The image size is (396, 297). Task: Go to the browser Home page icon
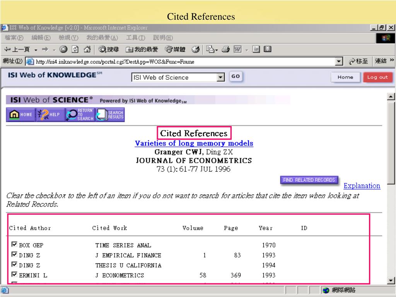tap(87, 49)
